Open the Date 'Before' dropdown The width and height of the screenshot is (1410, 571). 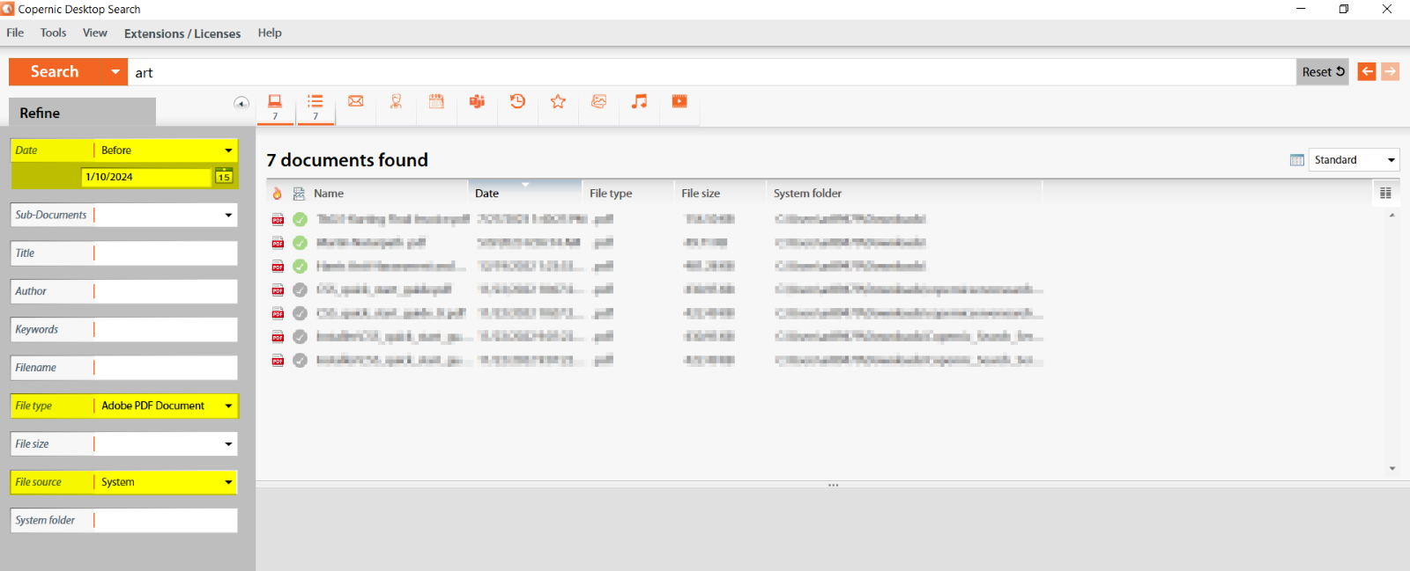[228, 150]
